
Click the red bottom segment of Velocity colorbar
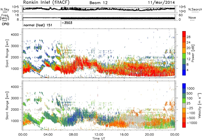tap(184, 125)
